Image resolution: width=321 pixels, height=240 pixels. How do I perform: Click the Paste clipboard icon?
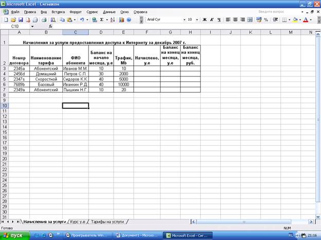point(69,20)
